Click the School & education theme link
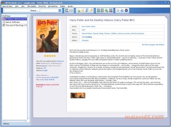 click(x=138, y=33)
